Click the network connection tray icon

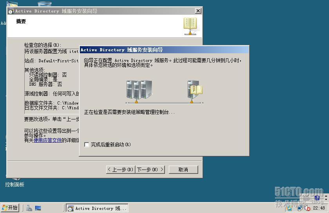tap(300, 208)
